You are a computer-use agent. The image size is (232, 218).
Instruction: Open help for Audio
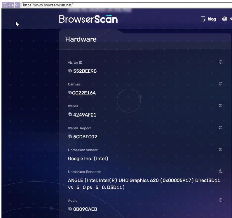point(221,200)
